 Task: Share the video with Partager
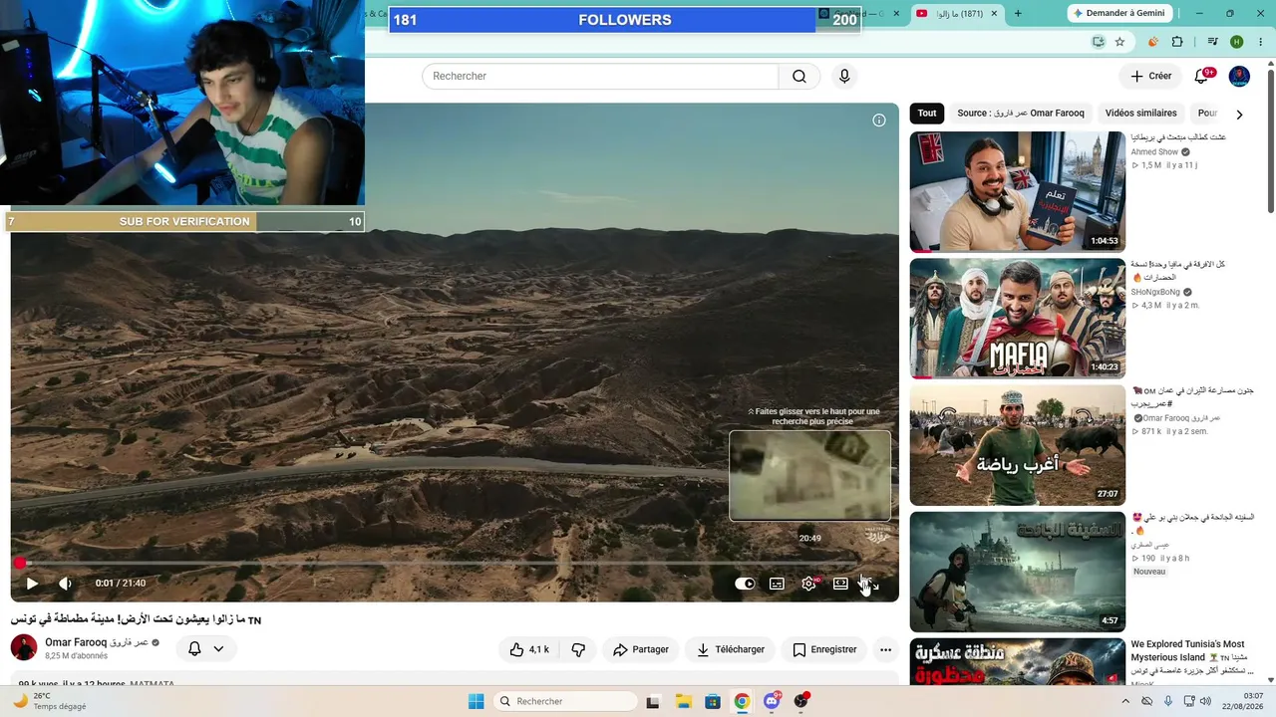pos(641,649)
